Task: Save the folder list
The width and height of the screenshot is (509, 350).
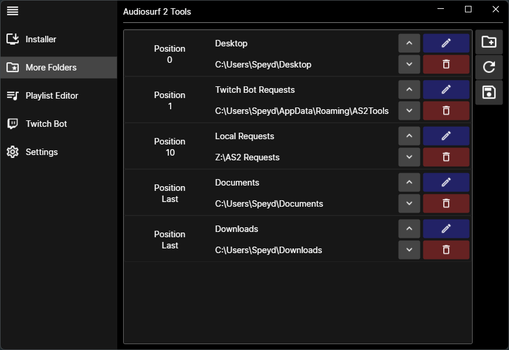Action: (489, 93)
